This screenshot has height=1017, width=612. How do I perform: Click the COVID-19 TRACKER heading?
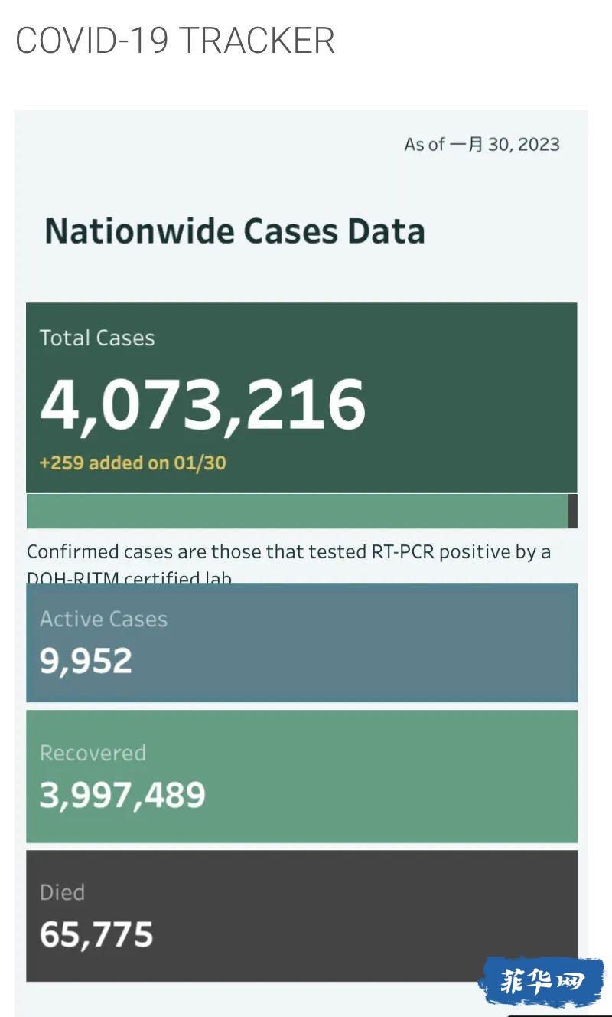175,41
